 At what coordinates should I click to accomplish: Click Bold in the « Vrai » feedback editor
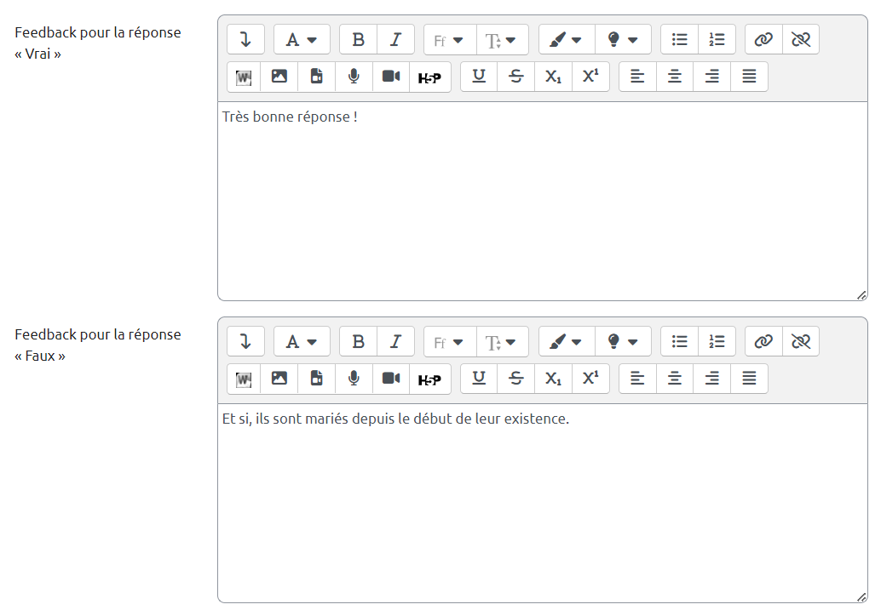coord(358,39)
